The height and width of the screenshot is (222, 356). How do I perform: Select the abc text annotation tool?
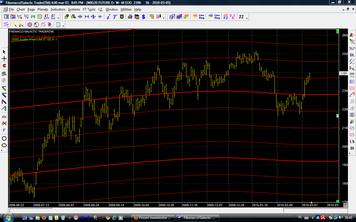[4, 117]
